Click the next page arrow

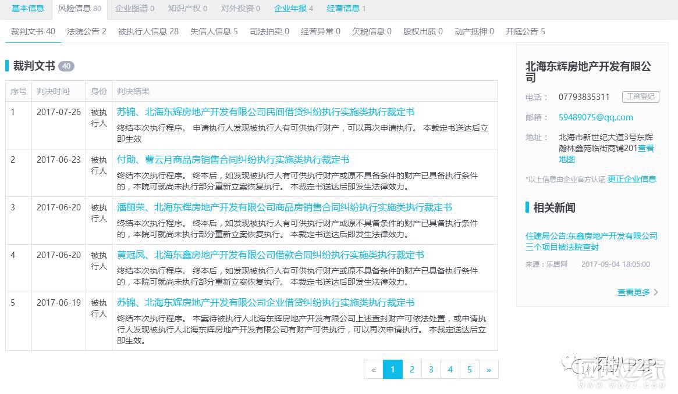click(488, 369)
